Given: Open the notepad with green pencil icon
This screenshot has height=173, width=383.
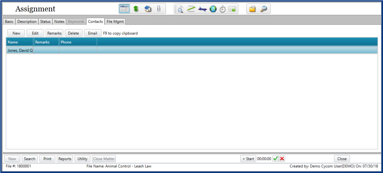Looking at the screenshot, I should click(x=191, y=9).
